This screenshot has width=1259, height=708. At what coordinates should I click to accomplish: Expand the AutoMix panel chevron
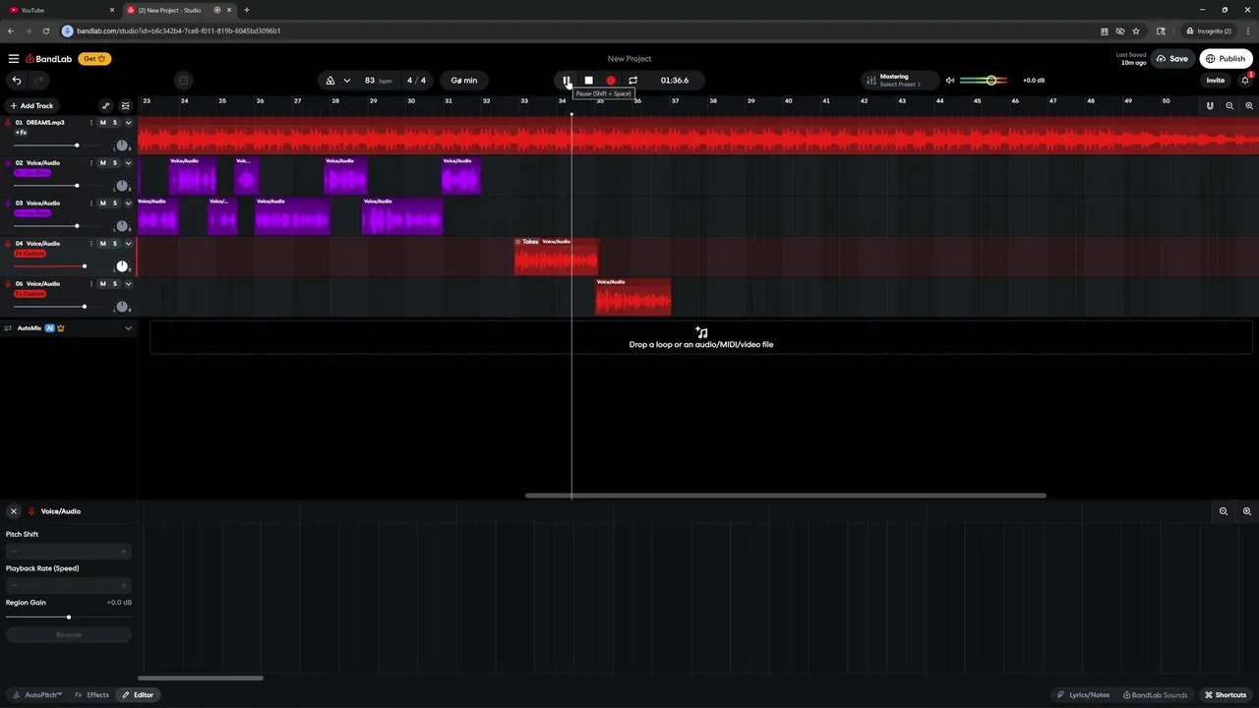pos(128,328)
